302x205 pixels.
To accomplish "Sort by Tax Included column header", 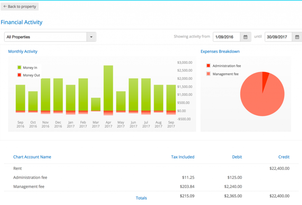I will tap(183, 157).
